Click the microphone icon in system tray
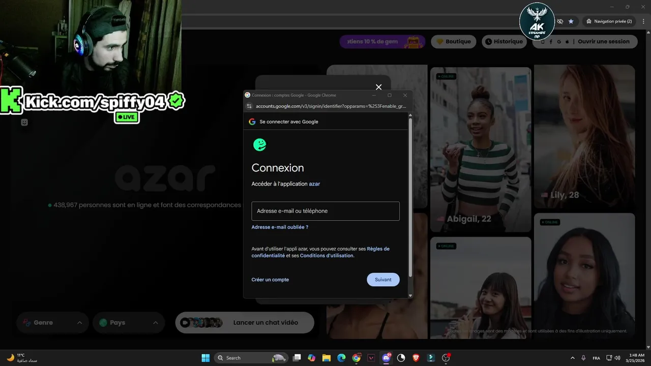This screenshot has width=651, height=366. pos(583,358)
